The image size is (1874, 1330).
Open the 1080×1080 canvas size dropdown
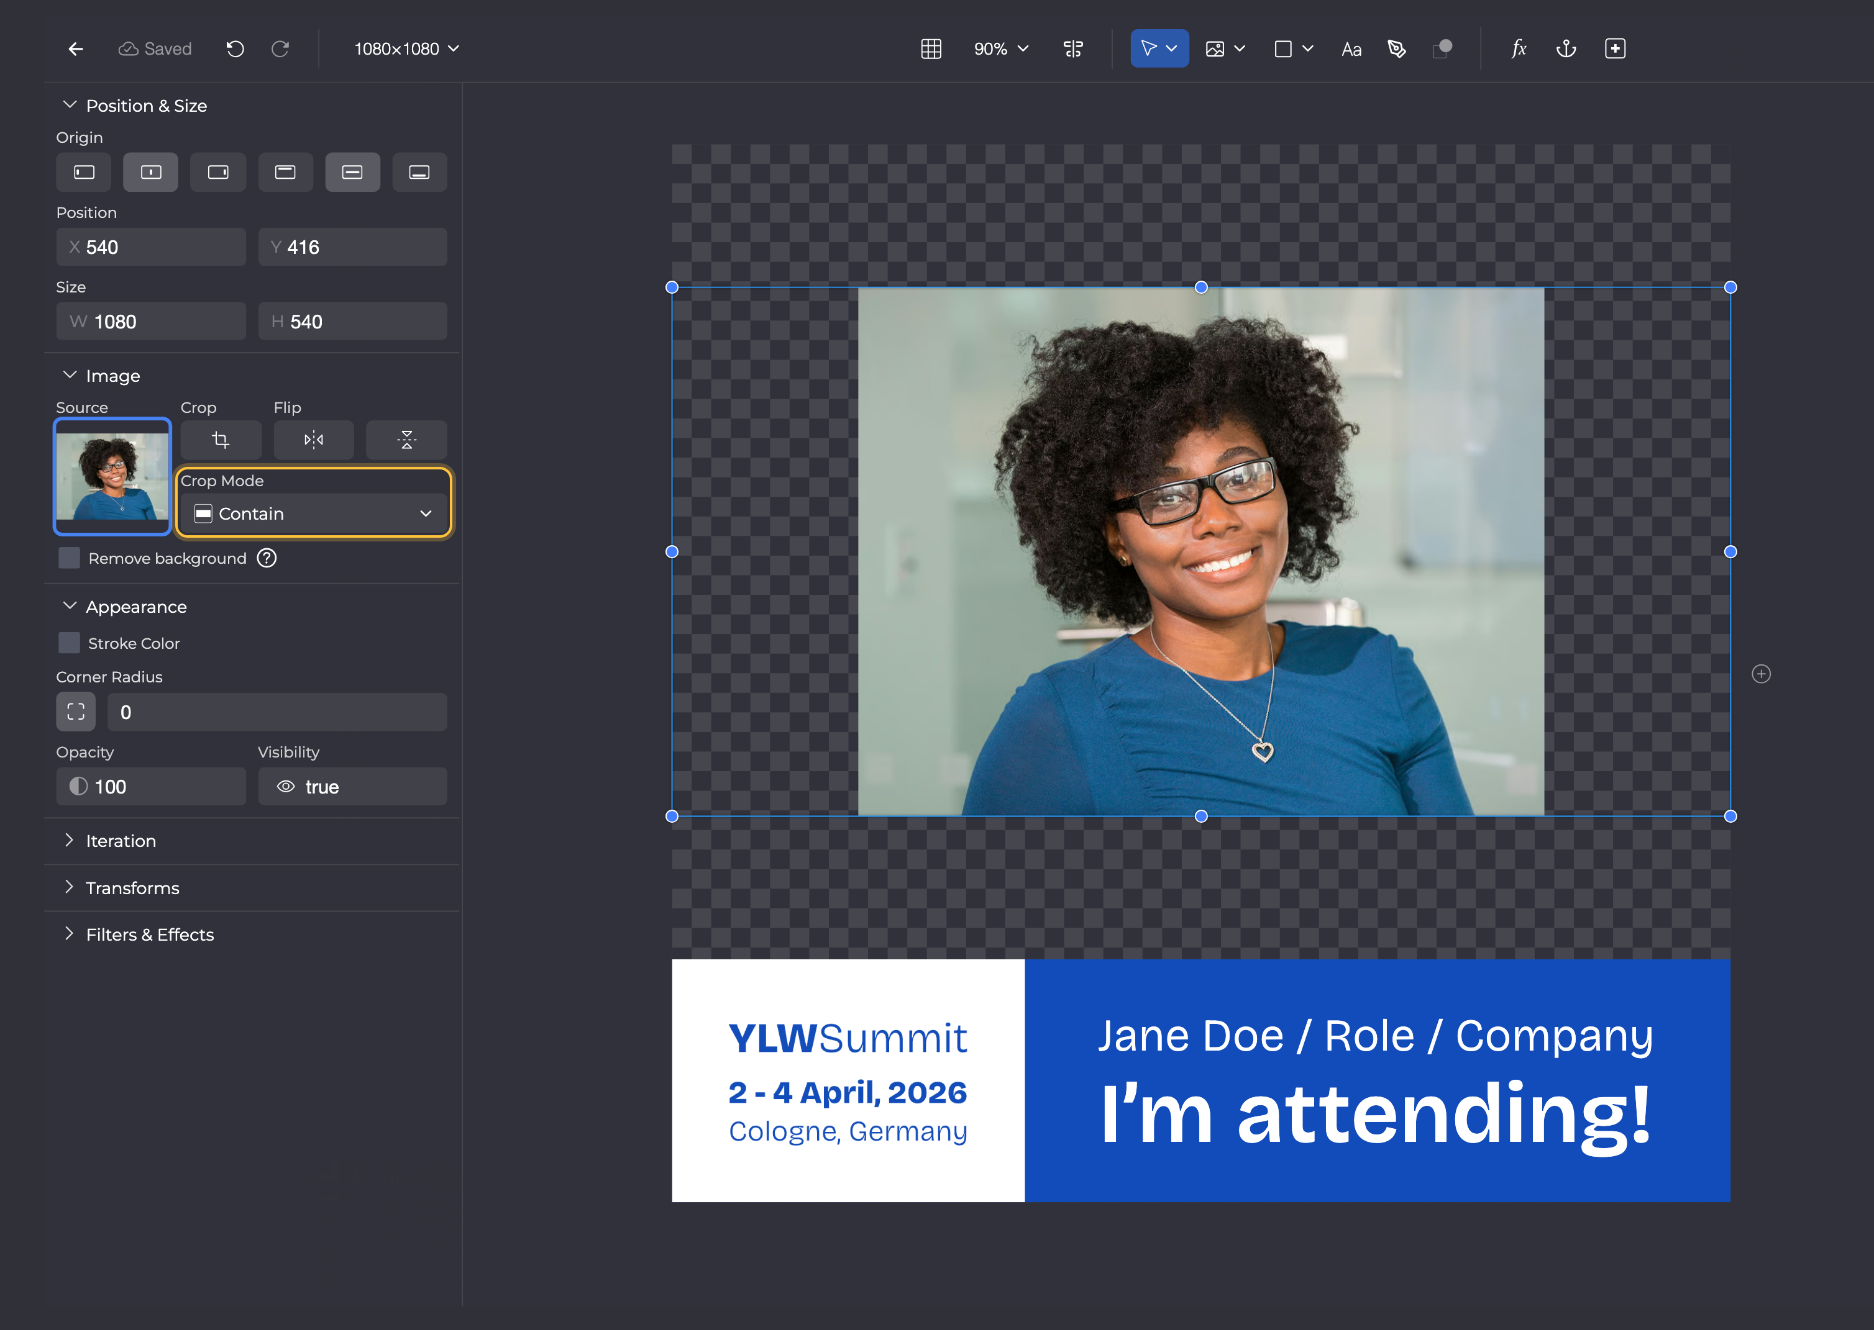(x=406, y=49)
